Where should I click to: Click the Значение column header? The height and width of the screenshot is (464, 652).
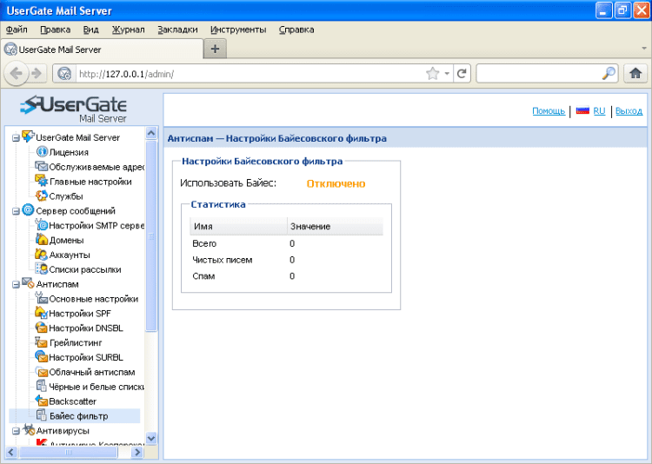pyautogui.click(x=336, y=226)
